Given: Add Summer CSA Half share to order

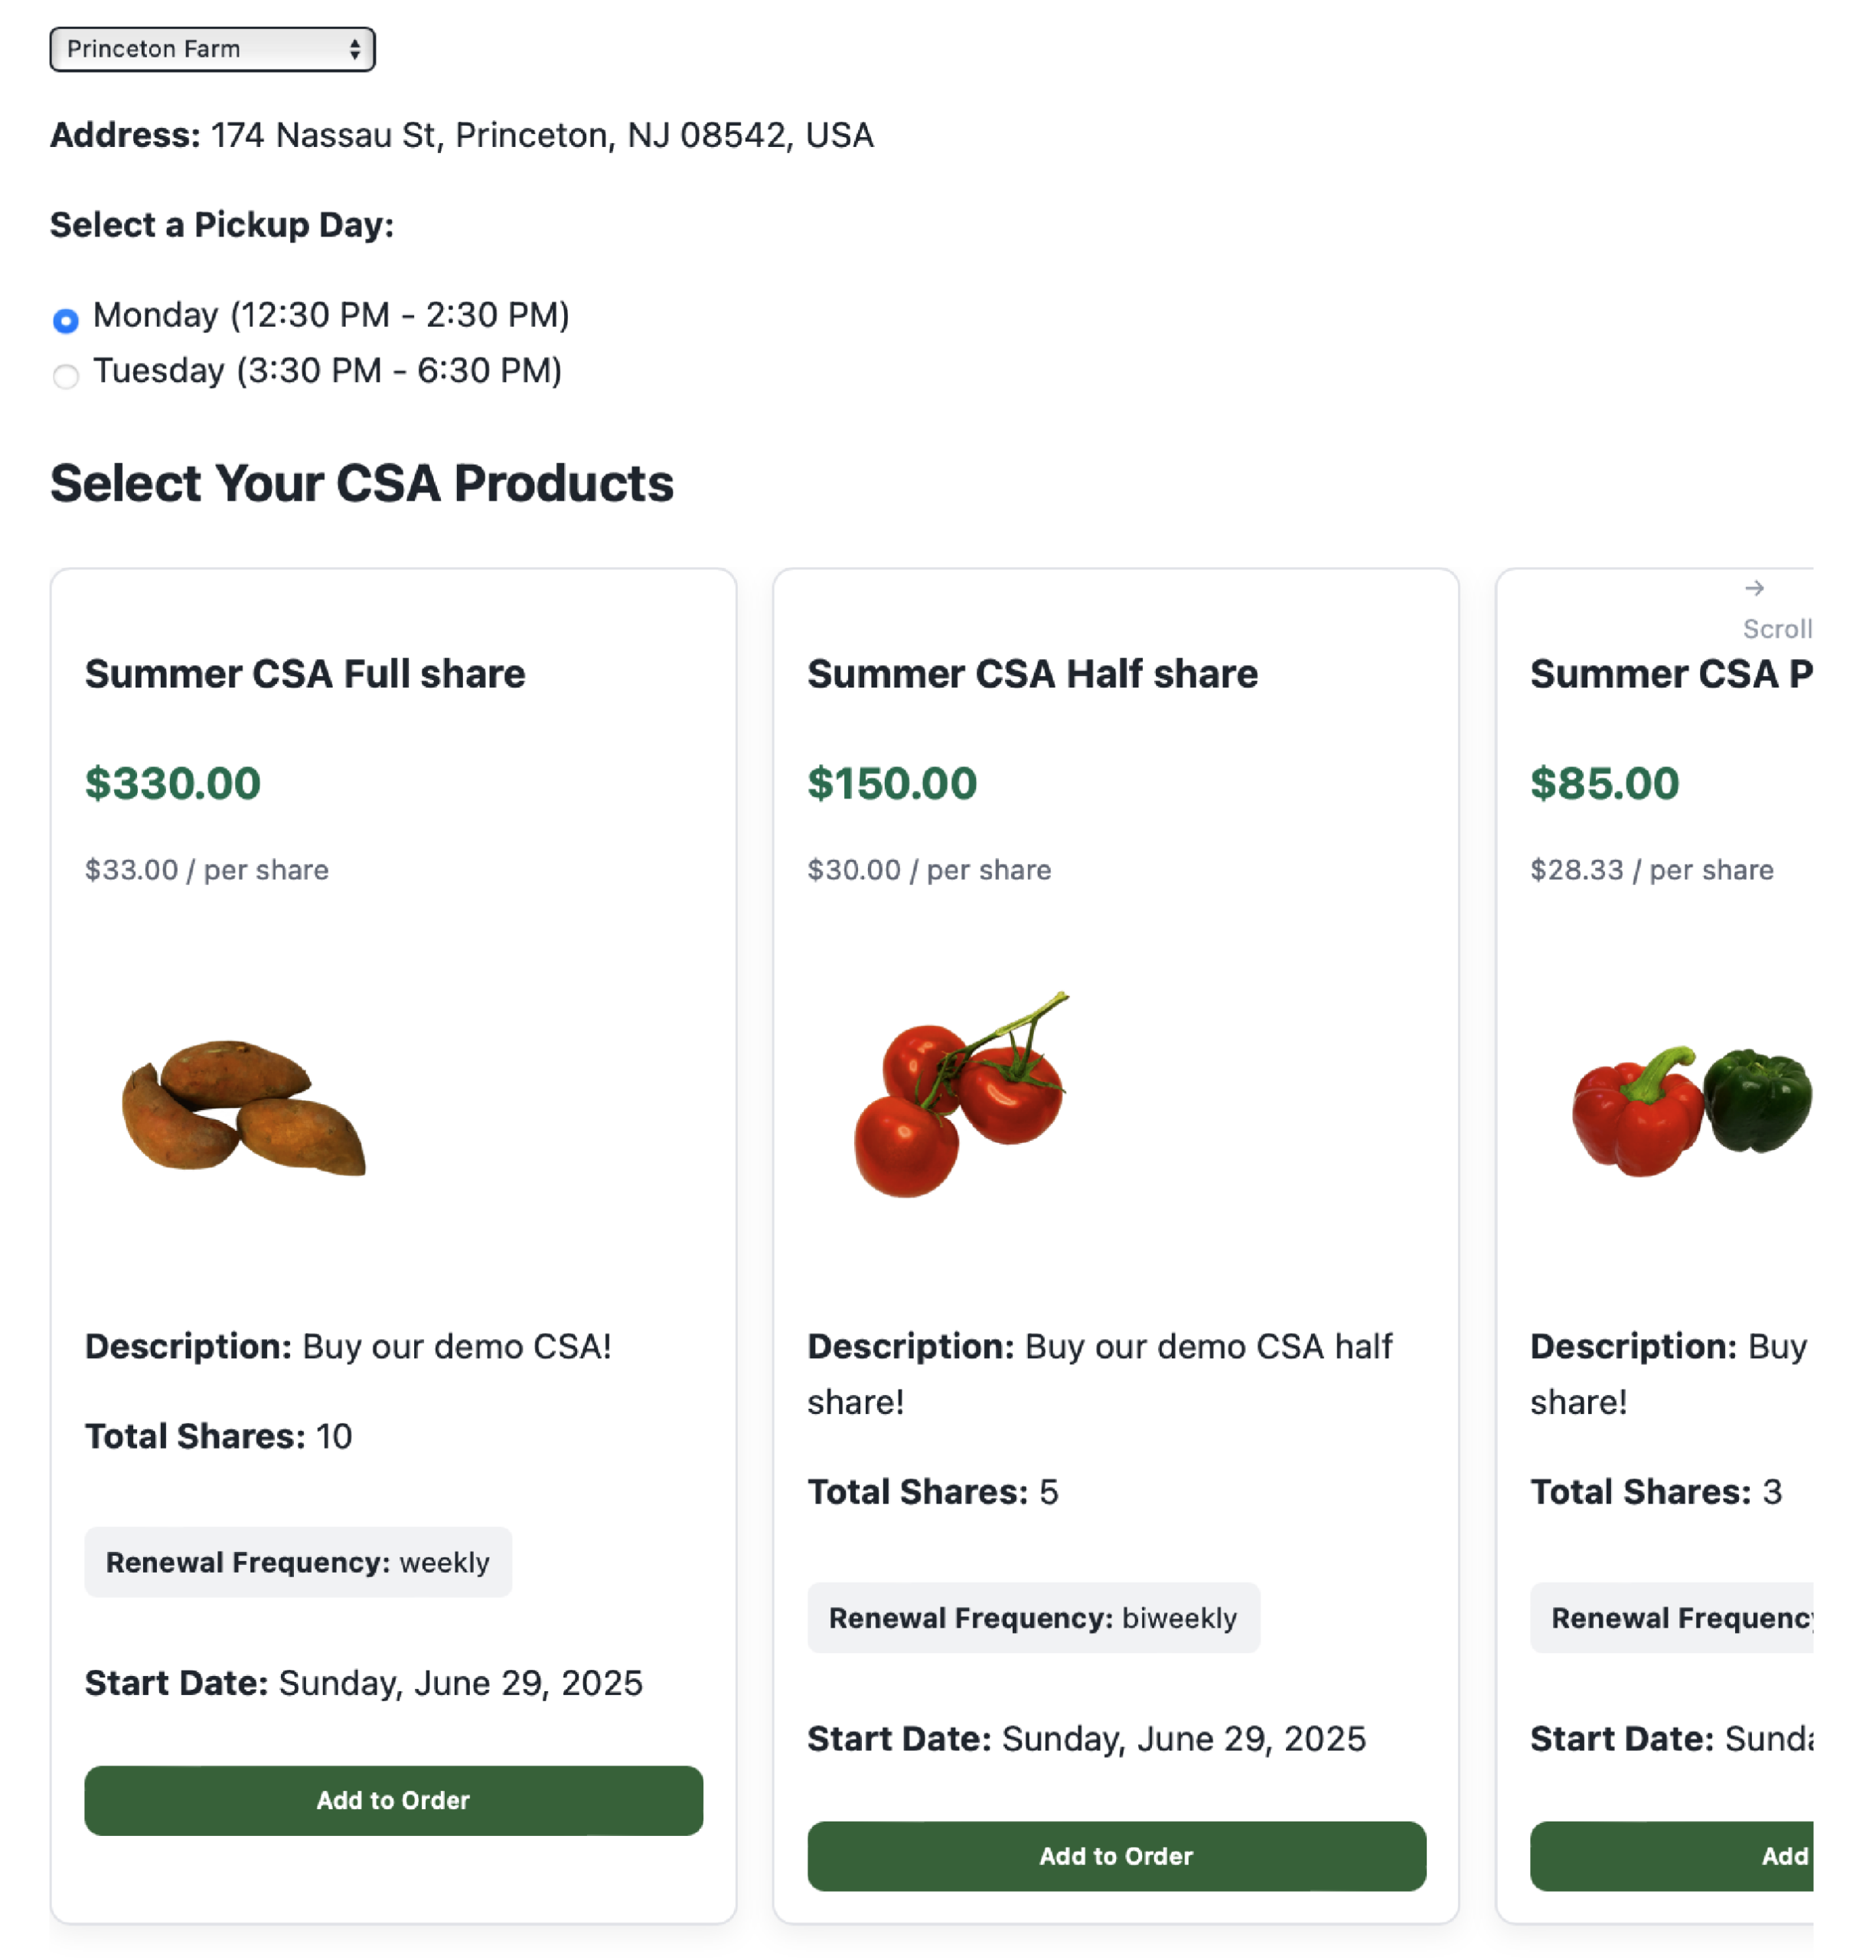Looking at the screenshot, I should (x=1117, y=1856).
